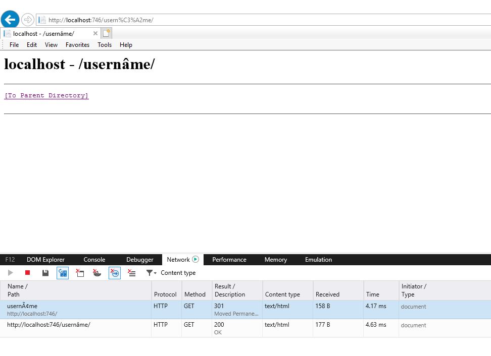Open the Edit menu

(32, 45)
